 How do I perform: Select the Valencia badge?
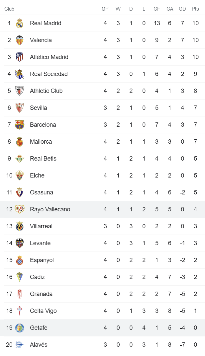(x=19, y=40)
